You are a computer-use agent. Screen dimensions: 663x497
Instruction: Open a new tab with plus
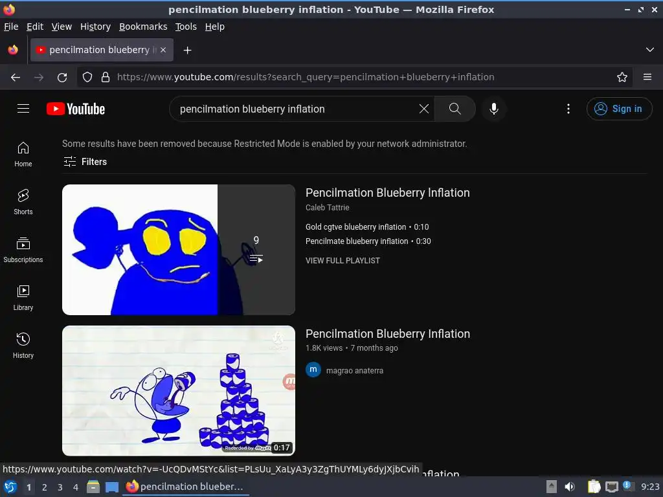tap(187, 50)
